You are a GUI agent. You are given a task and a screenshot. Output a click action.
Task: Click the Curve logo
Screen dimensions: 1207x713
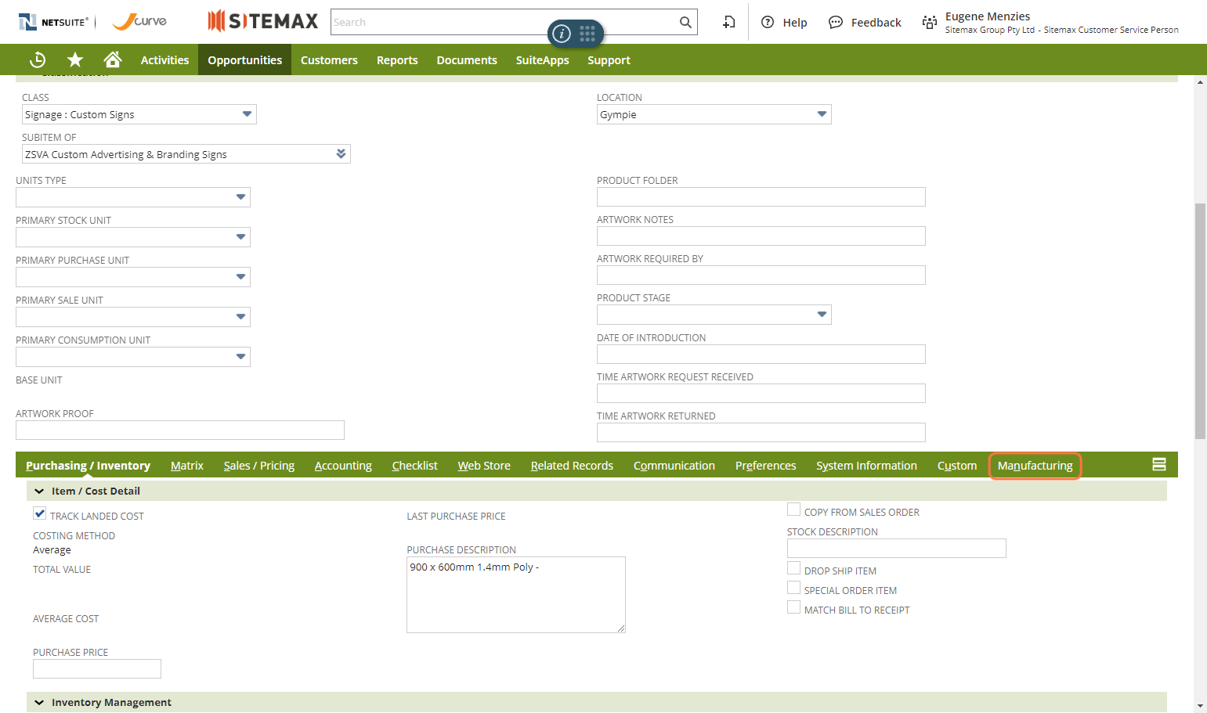(x=139, y=22)
